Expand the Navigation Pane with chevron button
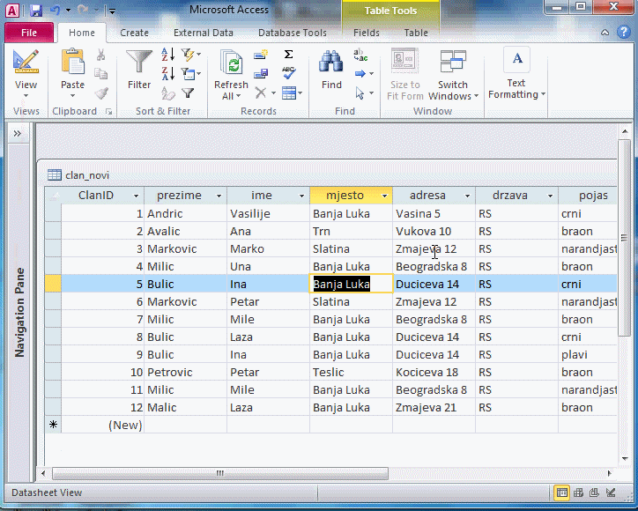 click(17, 133)
